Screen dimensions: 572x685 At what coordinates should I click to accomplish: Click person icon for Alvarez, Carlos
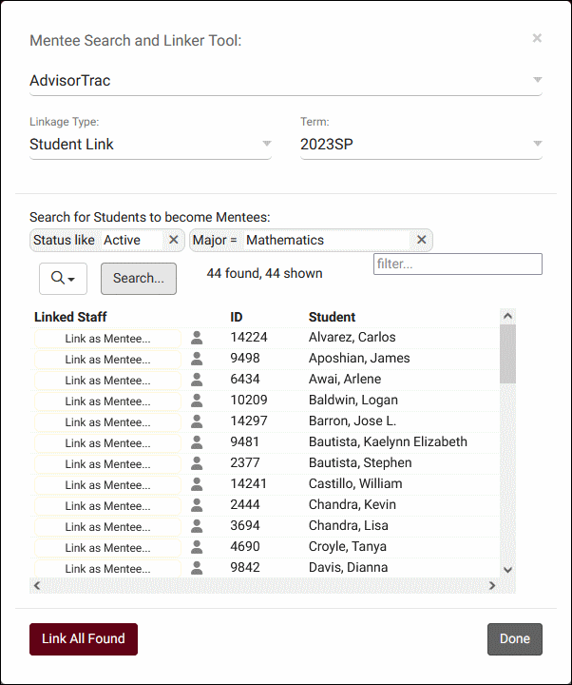click(x=197, y=338)
